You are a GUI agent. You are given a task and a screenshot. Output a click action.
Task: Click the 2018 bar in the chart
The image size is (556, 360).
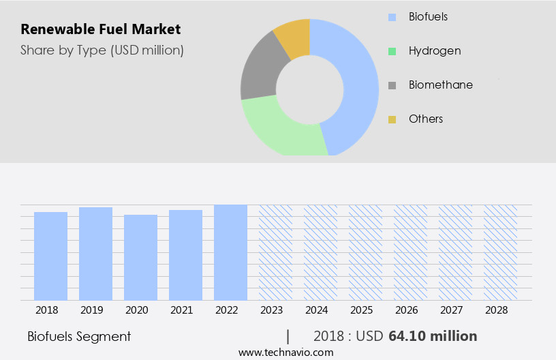[51, 256]
